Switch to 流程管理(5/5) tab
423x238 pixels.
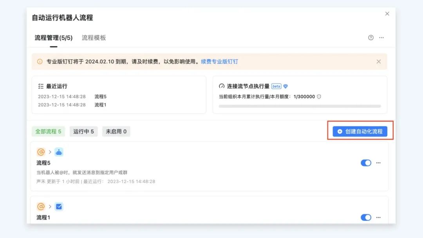53,38
